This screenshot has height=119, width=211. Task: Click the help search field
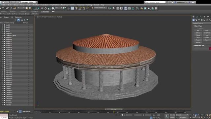click(x=155, y=2)
